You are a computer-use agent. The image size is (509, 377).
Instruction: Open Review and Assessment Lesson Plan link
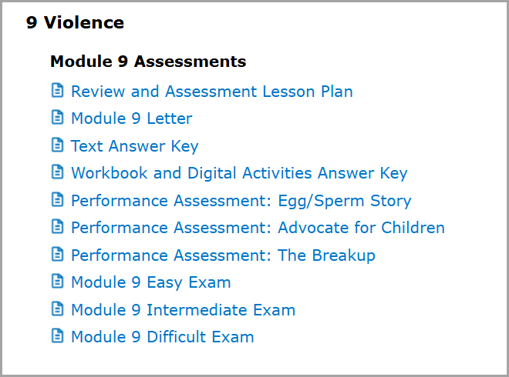pyautogui.click(x=212, y=92)
